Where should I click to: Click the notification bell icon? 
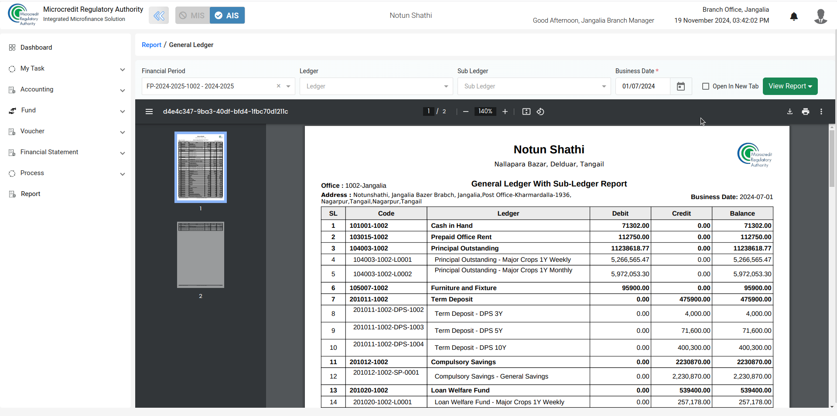click(794, 17)
